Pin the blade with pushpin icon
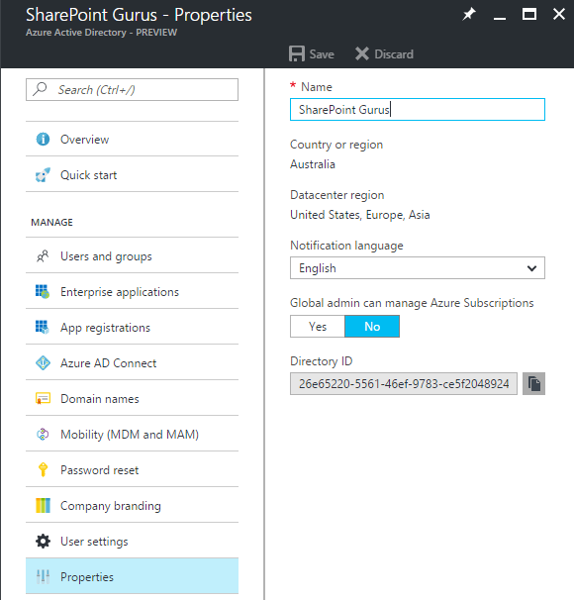This screenshot has height=600, width=574. [x=468, y=15]
